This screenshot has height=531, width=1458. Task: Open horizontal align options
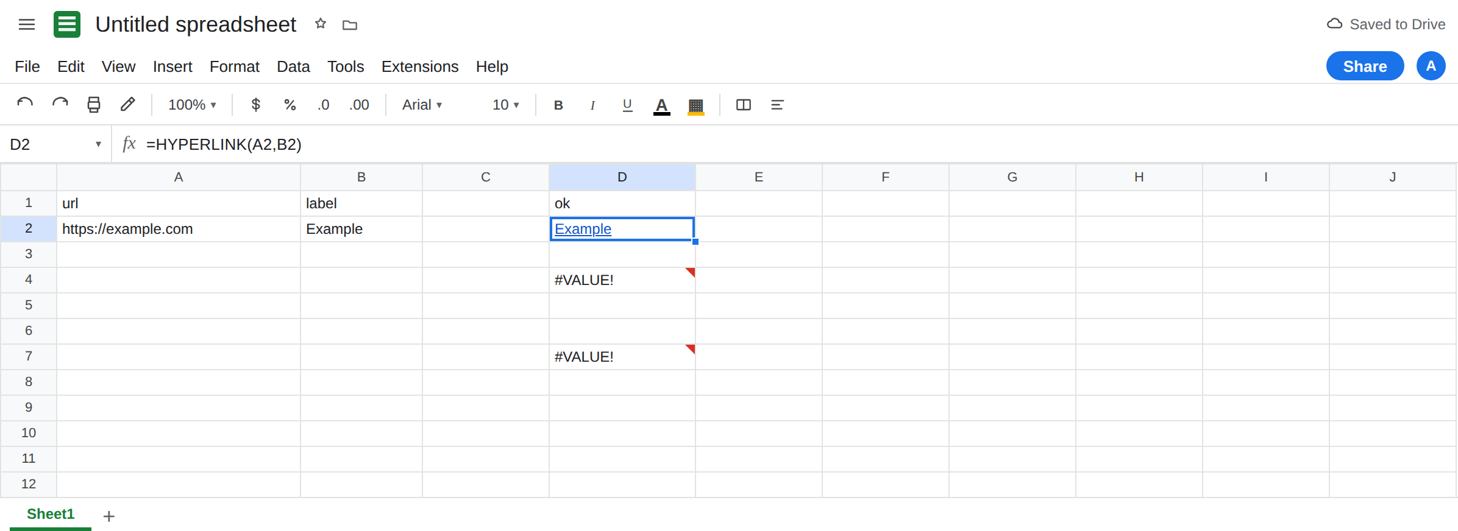click(777, 105)
